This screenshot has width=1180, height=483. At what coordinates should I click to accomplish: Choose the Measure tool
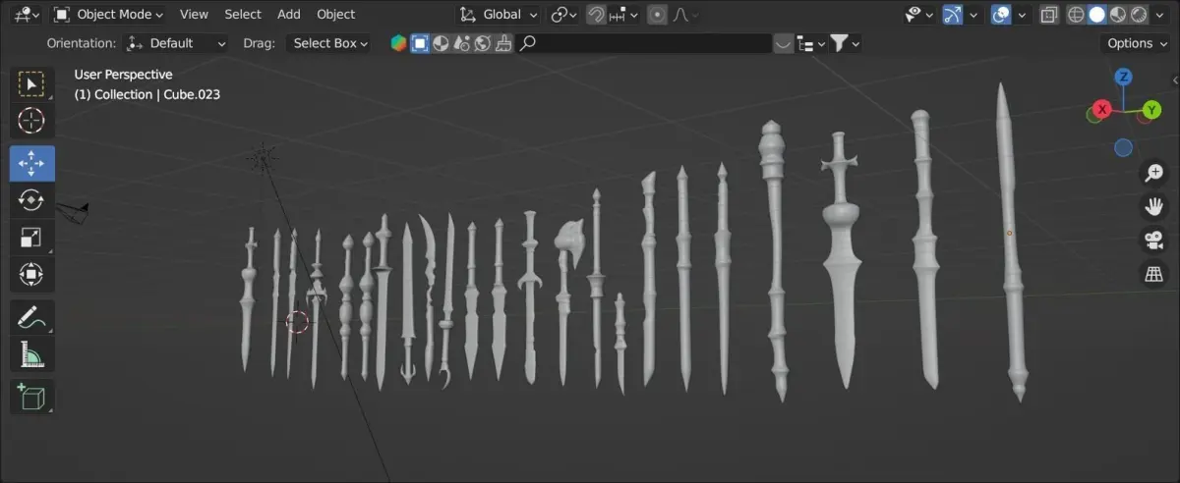pyautogui.click(x=31, y=354)
